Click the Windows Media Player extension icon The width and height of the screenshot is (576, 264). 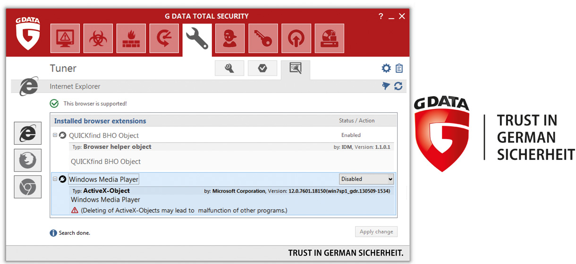(x=62, y=179)
